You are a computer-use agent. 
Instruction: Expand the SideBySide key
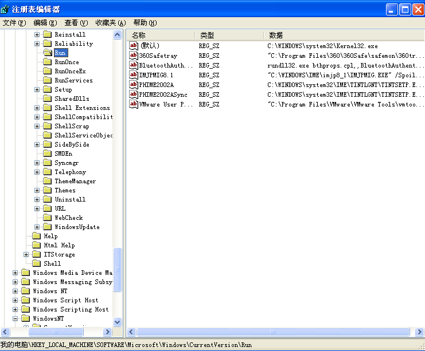point(37,144)
